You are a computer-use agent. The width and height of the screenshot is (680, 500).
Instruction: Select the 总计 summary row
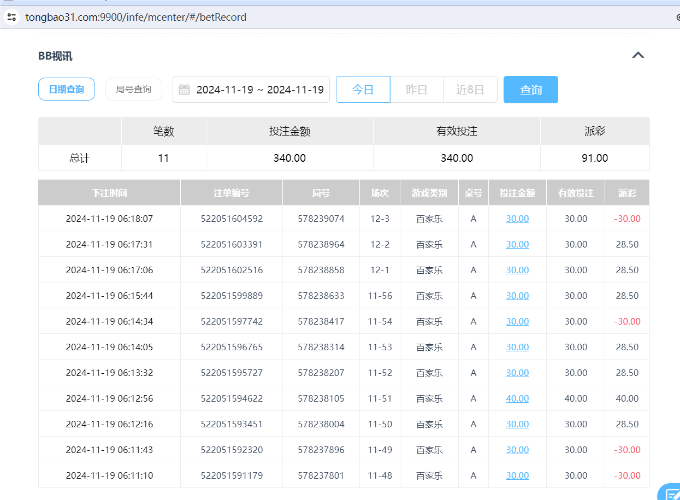79,158
